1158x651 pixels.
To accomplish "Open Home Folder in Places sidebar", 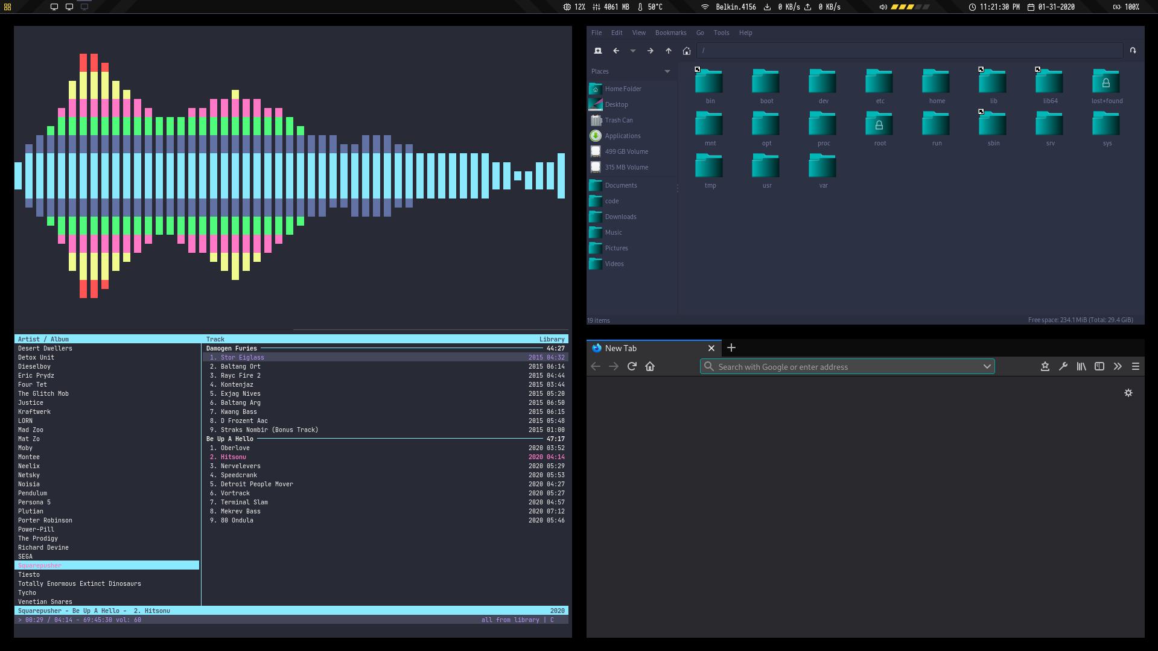I will coord(632,89).
